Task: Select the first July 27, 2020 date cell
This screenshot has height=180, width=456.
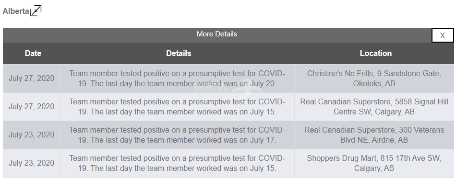Action: [31, 78]
